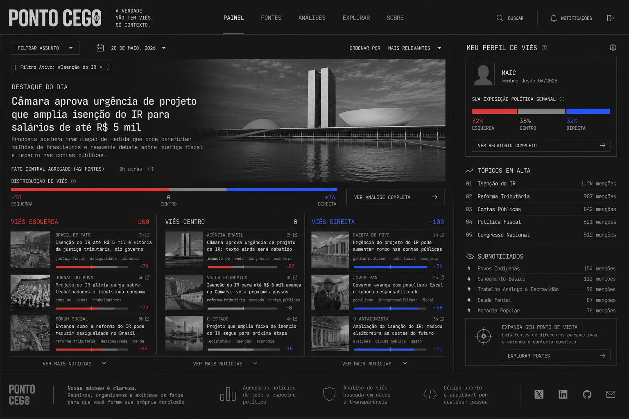Open notifications bell icon
The width and height of the screenshot is (629, 419).
(554, 18)
